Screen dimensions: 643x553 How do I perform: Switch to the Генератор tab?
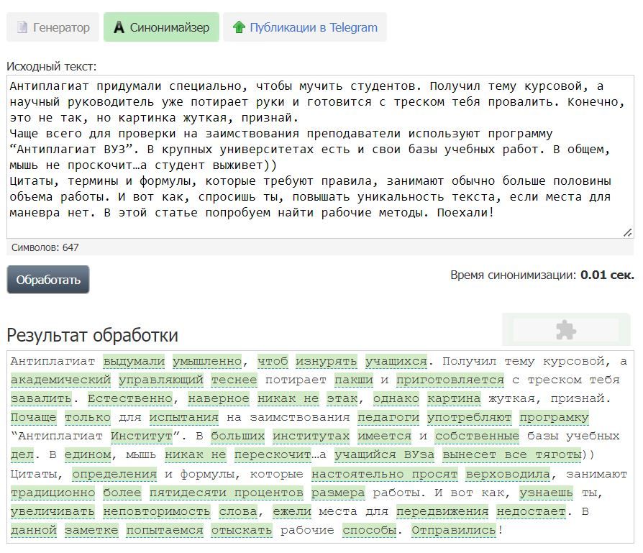tap(53, 28)
